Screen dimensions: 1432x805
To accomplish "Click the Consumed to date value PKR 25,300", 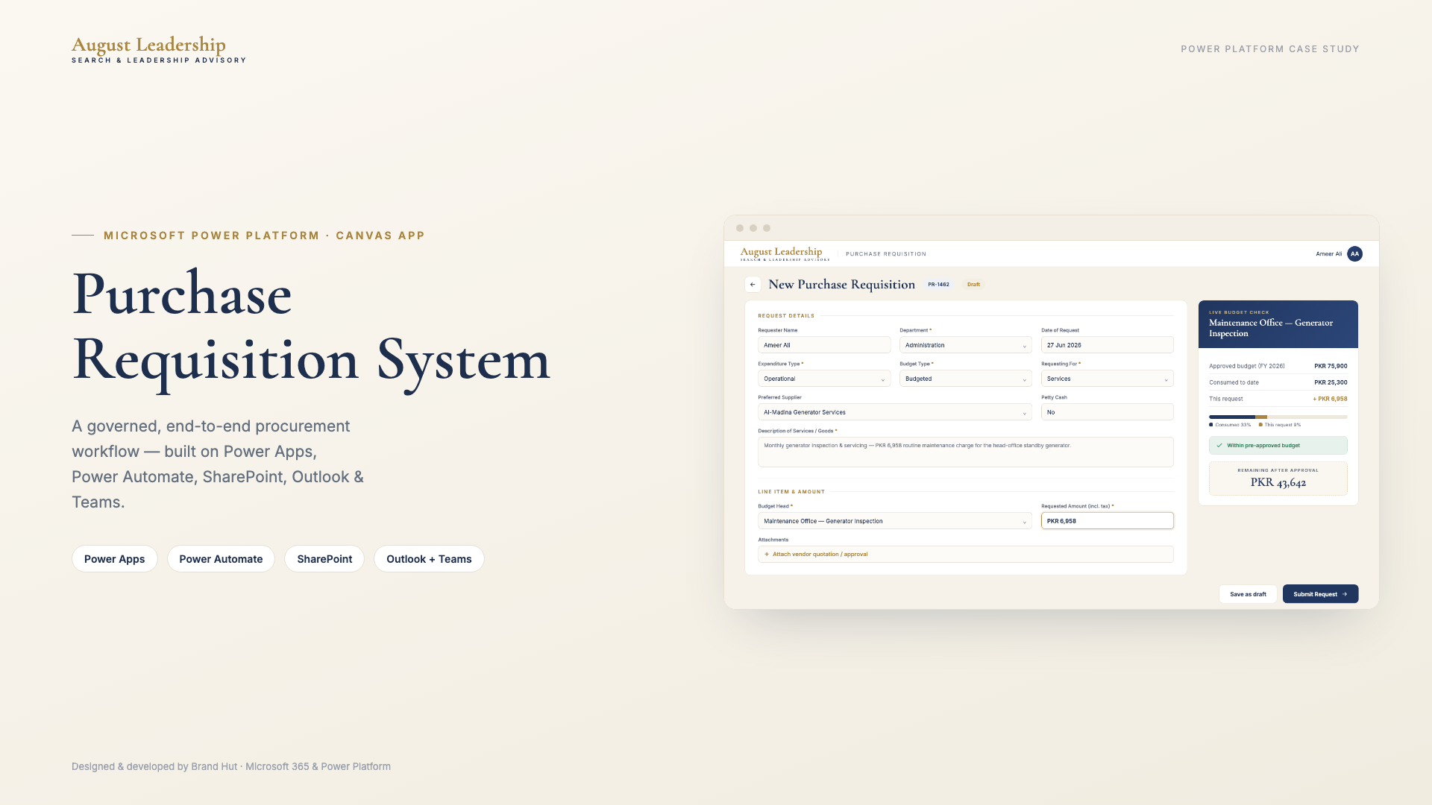I will (1330, 382).
